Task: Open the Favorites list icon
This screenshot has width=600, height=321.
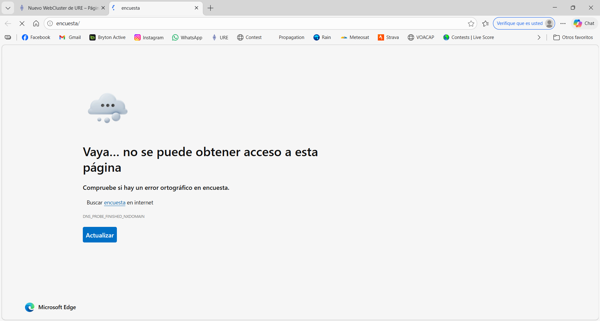Action: coord(485,23)
